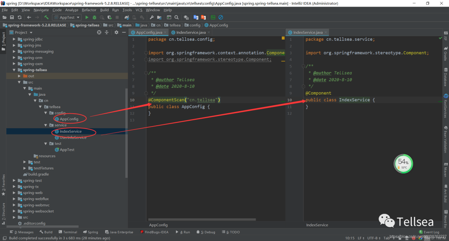The image size is (449, 241).
Task: Click the Stop square toolbar icon
Action: pyautogui.click(x=117, y=17)
